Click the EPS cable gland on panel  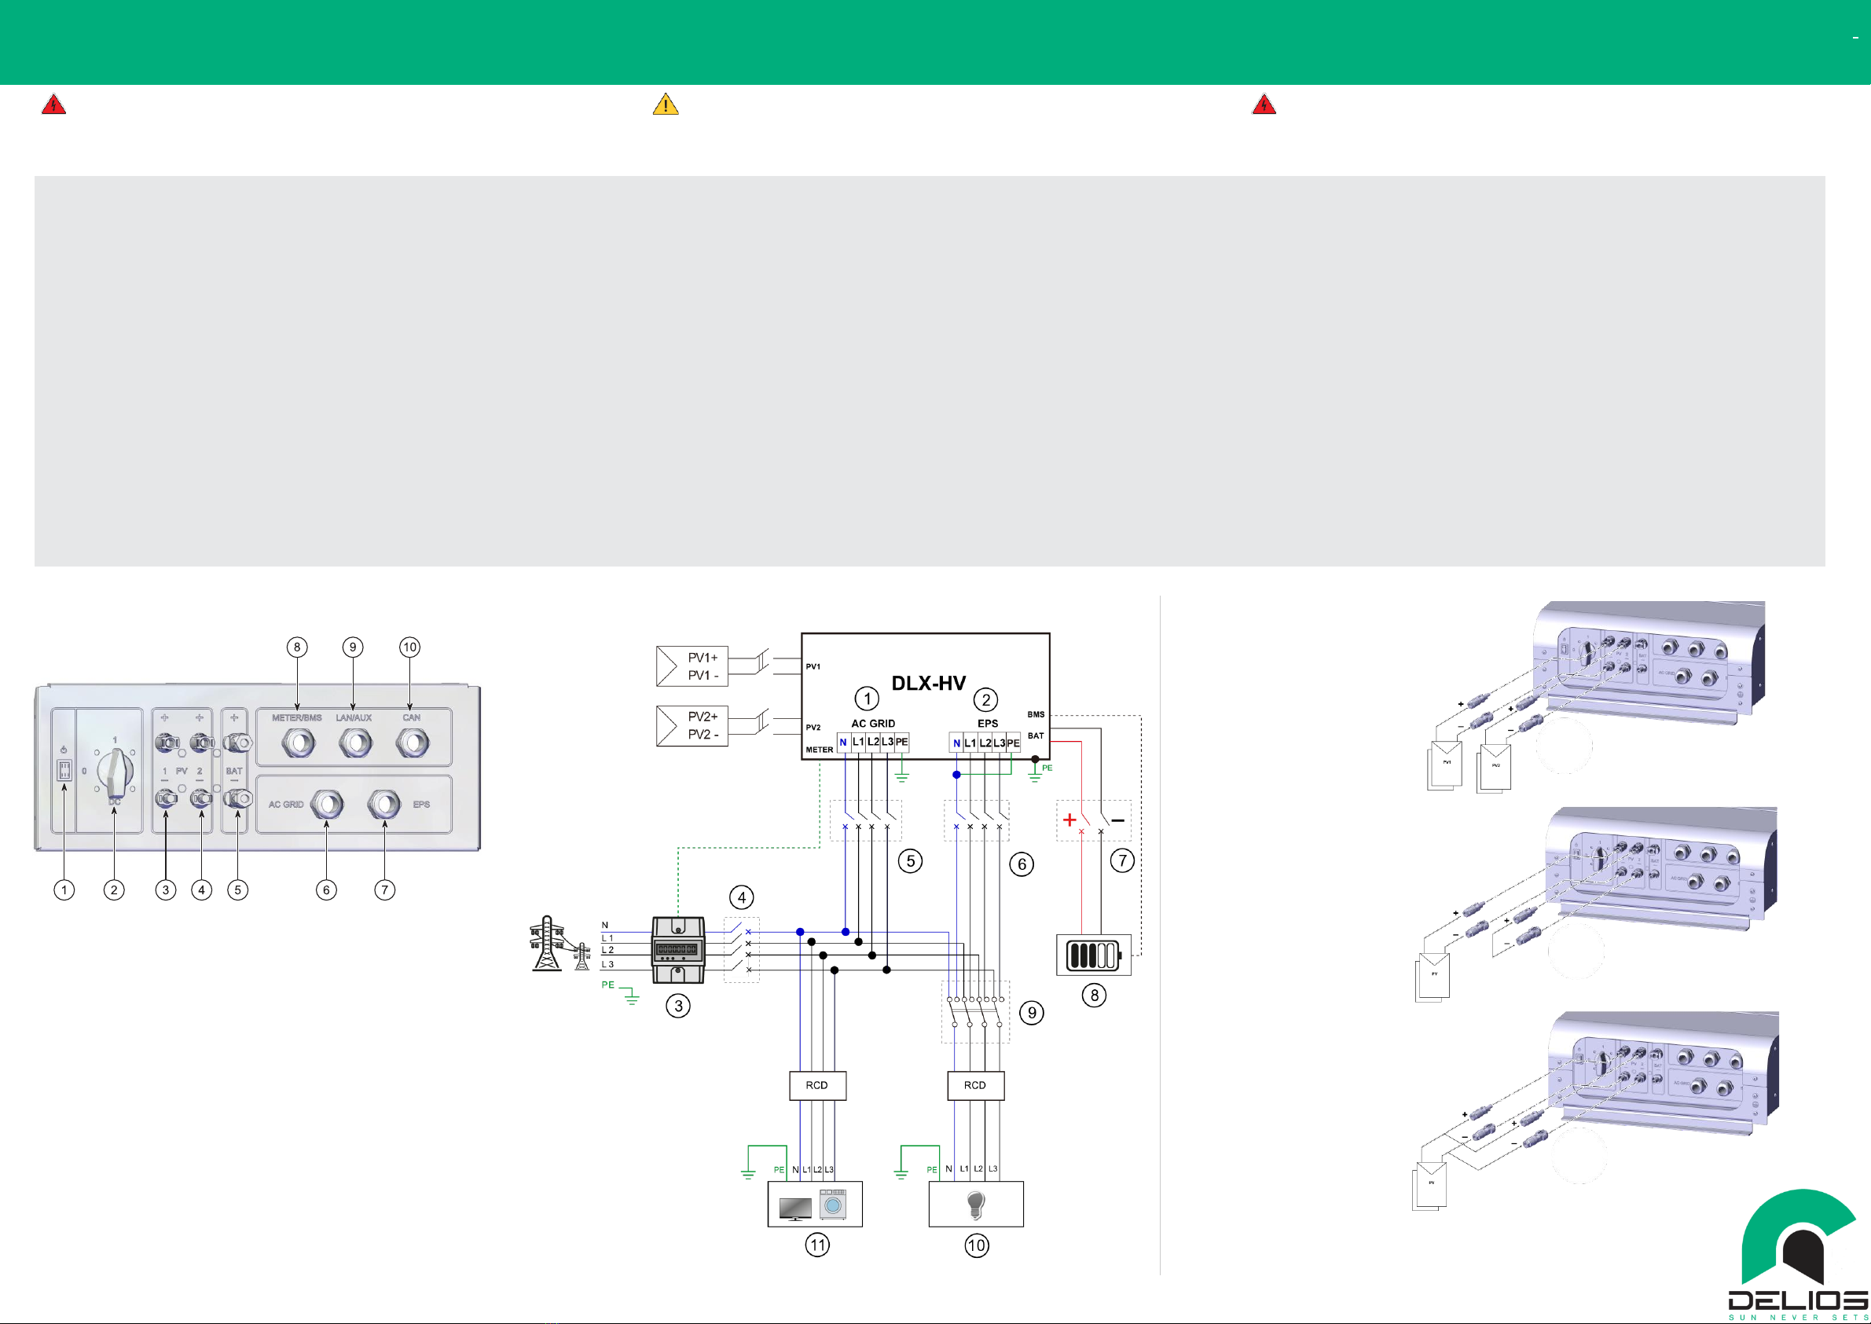383,805
